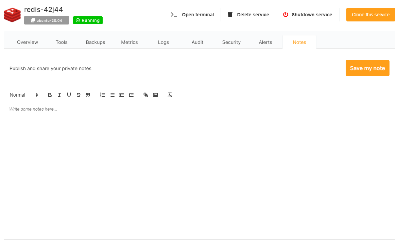This screenshot has height=247, width=398.
Task: Increase indent of the note text
Action: pyautogui.click(x=131, y=95)
